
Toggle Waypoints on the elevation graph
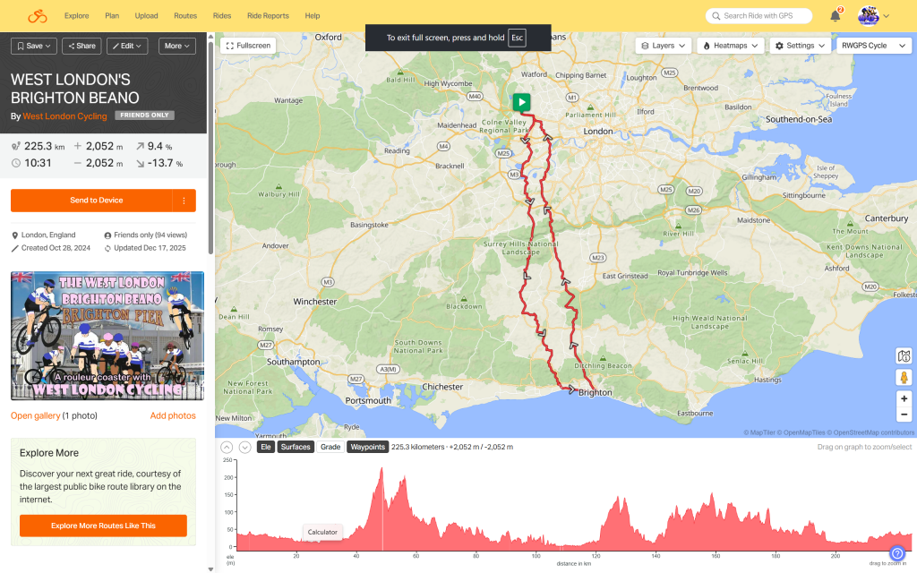pos(367,447)
